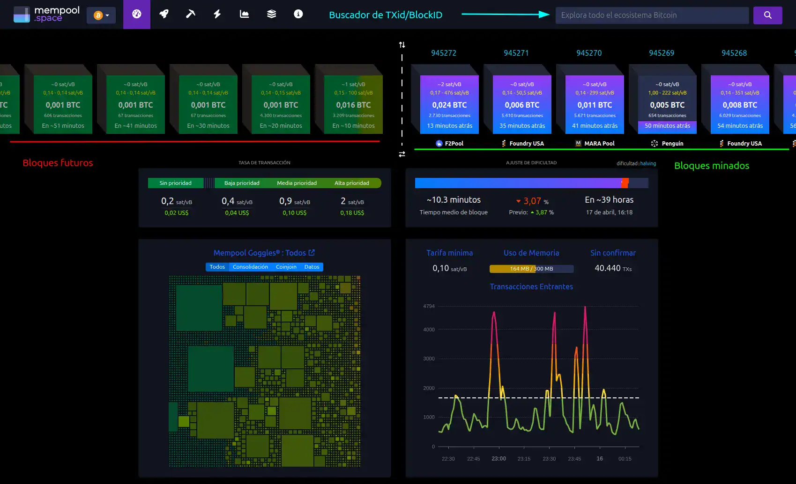This screenshot has height=484, width=796.
Task: Click the '~10.3 minutos' block time value
Action: coord(454,200)
